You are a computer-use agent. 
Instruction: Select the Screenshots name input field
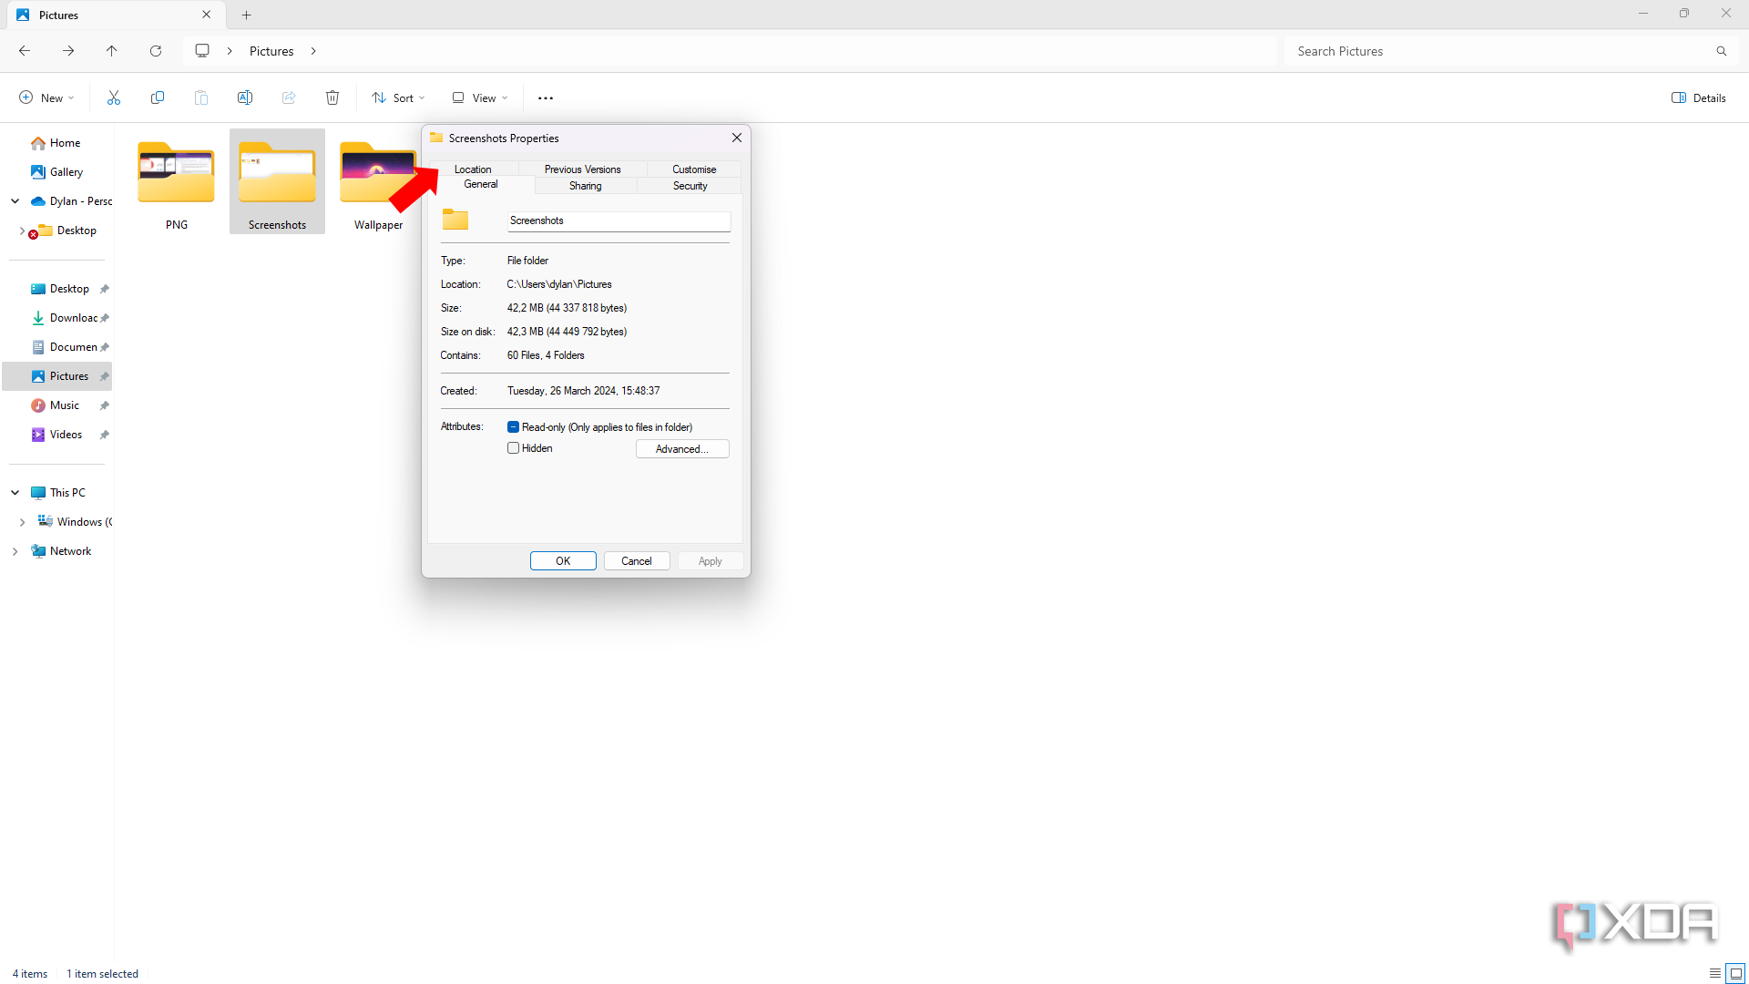618,220
